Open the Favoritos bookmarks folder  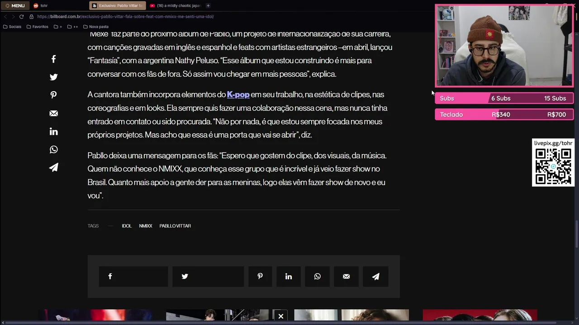37,27
